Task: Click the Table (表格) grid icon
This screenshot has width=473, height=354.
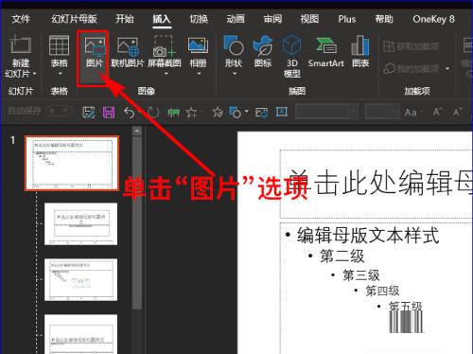Action: click(x=59, y=45)
